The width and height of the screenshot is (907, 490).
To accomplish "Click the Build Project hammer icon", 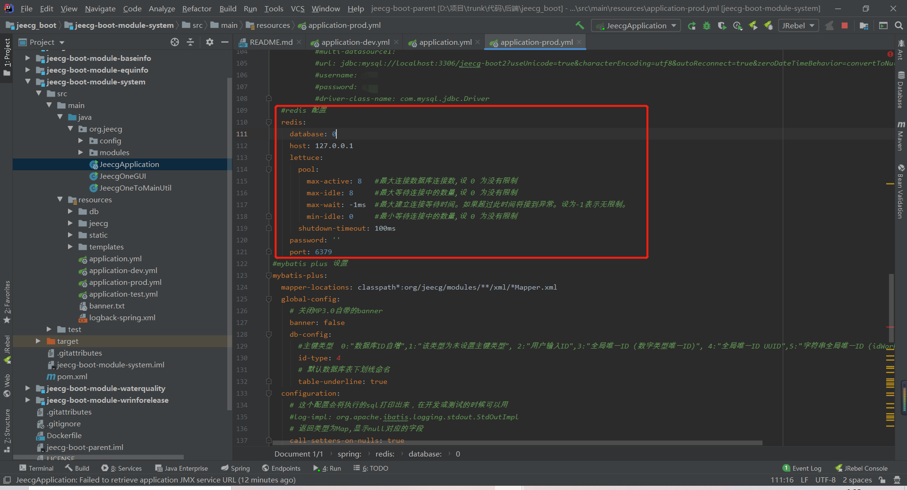I will [x=580, y=25].
